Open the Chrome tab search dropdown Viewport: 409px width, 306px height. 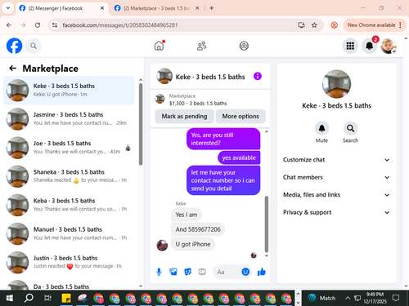(x=8, y=8)
